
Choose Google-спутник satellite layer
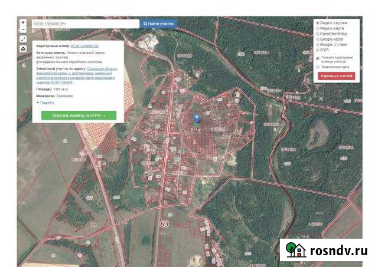tap(318, 44)
